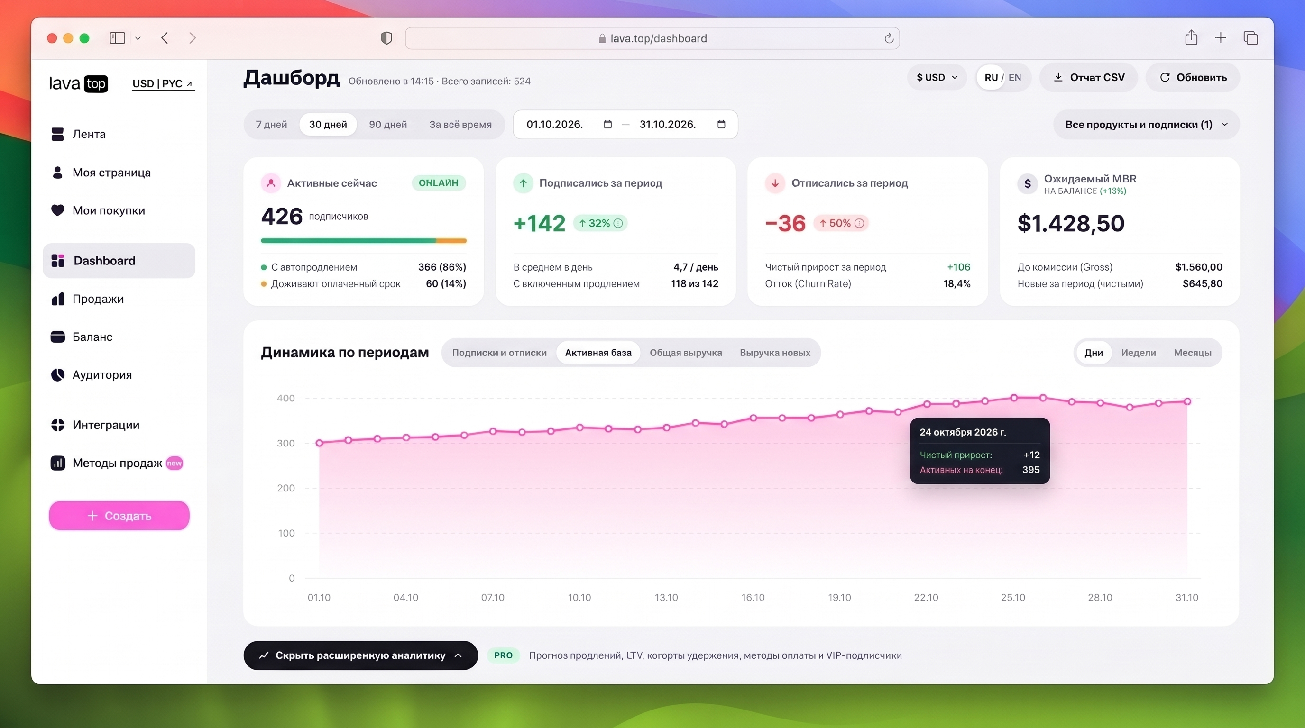Download Отчат CSV report
1305x728 pixels.
coord(1089,77)
